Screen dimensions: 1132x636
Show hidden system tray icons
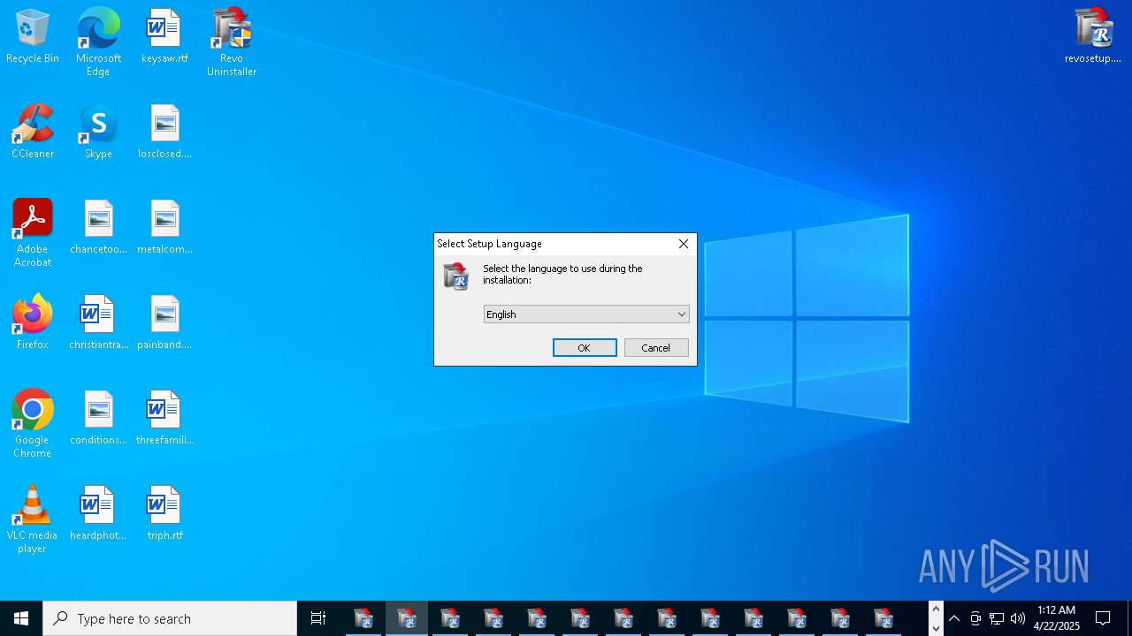pyautogui.click(x=954, y=618)
